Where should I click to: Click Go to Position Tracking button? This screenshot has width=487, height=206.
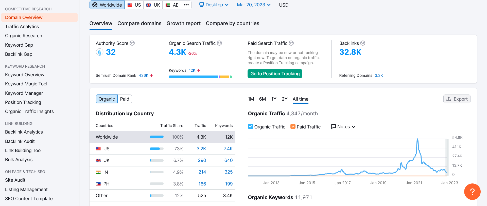[275, 74]
